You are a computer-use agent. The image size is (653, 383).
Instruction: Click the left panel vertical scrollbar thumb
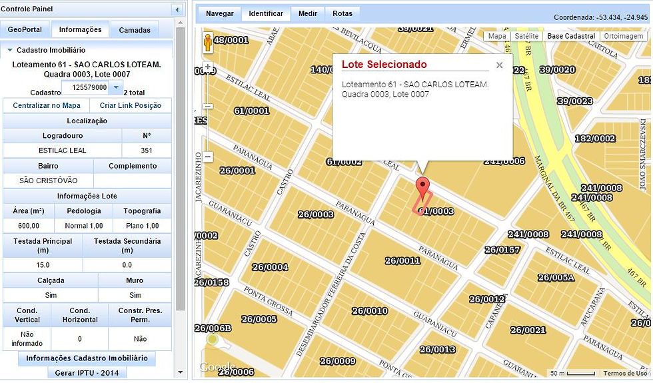[x=181, y=169]
